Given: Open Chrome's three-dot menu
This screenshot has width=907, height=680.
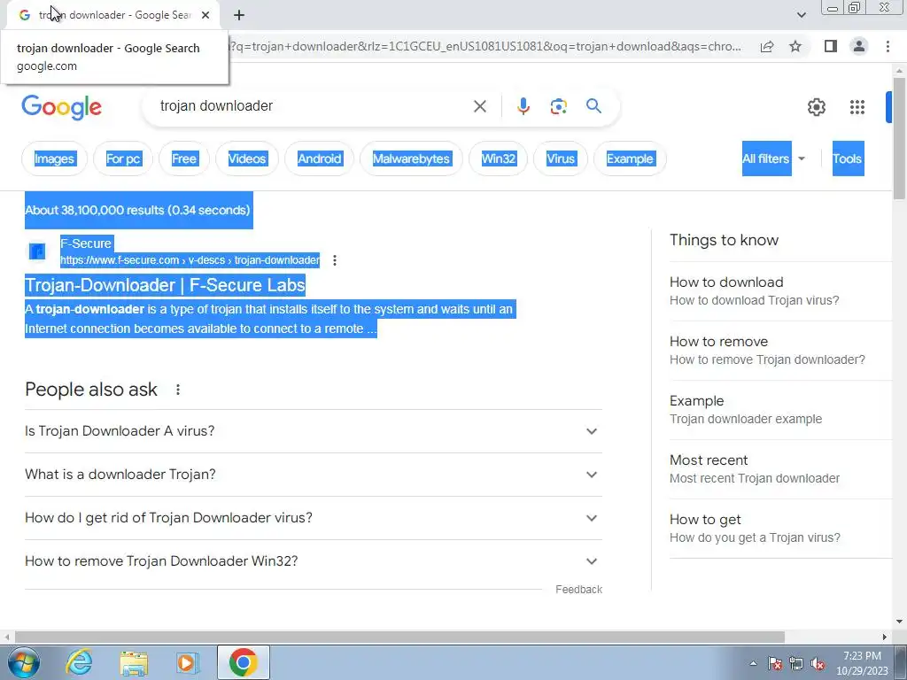Looking at the screenshot, I should click(888, 46).
